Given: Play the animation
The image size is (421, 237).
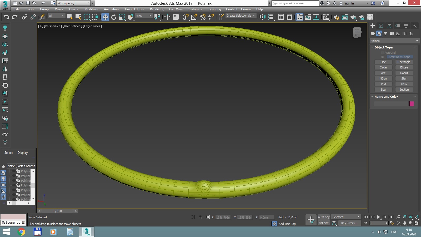Looking at the screenshot, I should [x=378, y=217].
